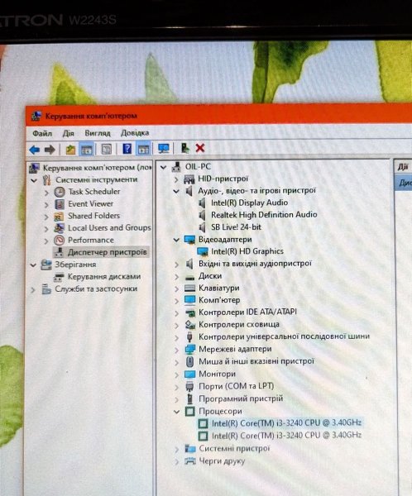Expand the Performance node
Viewport: 412px width, 496px height.
click(x=46, y=241)
